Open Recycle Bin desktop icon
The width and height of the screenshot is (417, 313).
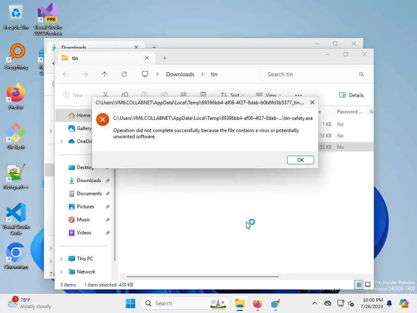16,16
